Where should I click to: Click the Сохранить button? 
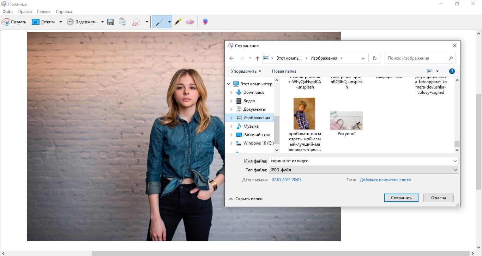point(401,198)
